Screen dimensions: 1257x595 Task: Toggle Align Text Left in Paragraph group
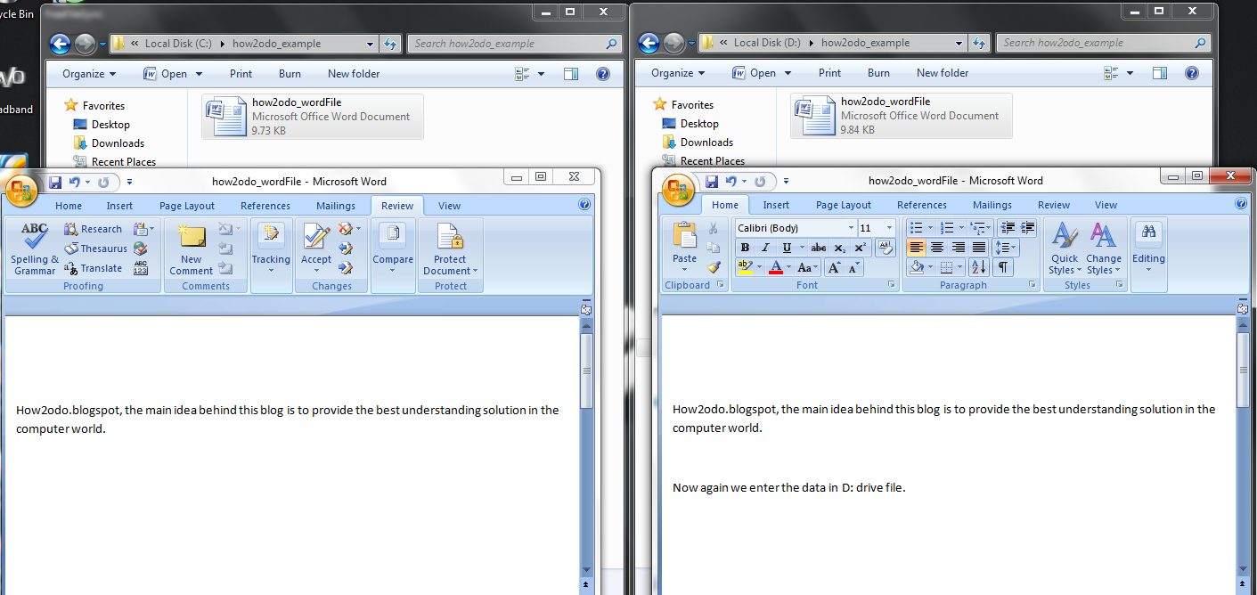click(916, 248)
